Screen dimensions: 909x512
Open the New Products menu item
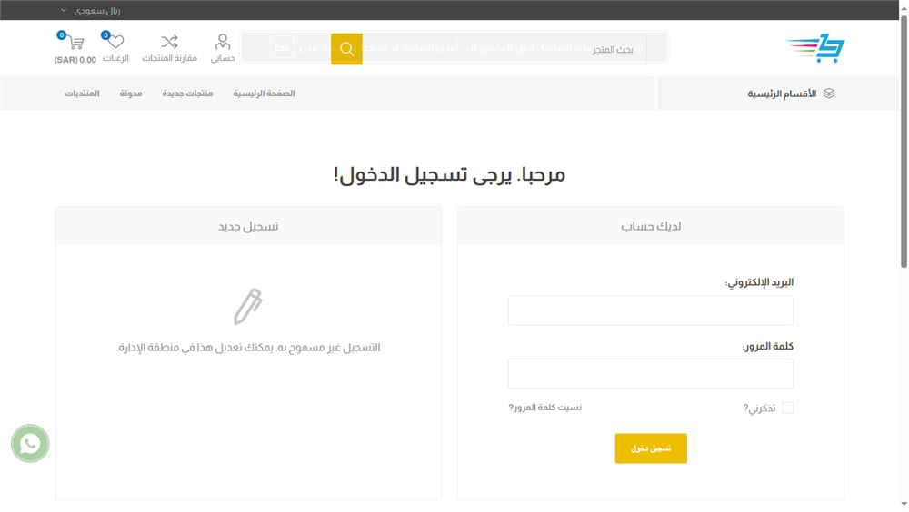[x=187, y=94]
